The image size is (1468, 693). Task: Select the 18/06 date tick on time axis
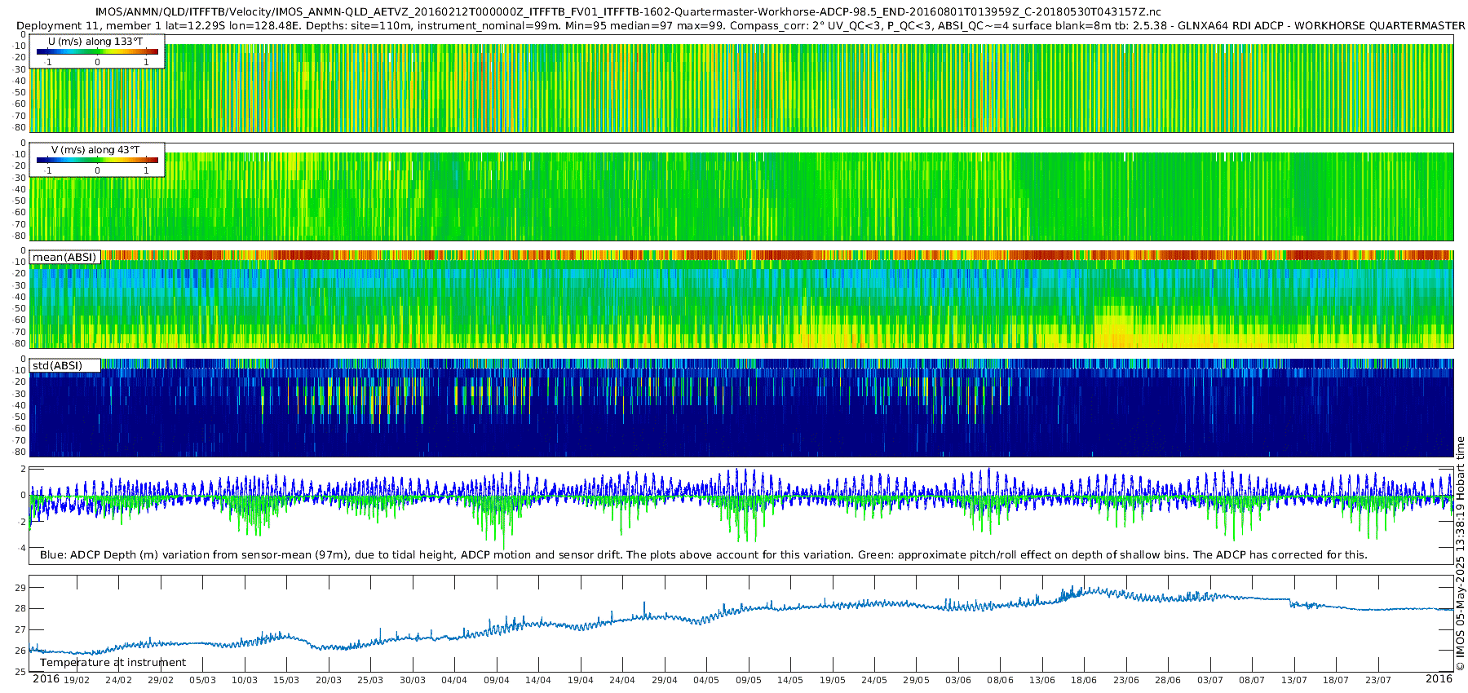coord(1084,680)
